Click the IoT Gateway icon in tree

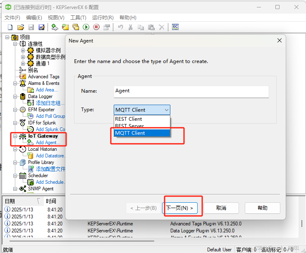point(23,136)
